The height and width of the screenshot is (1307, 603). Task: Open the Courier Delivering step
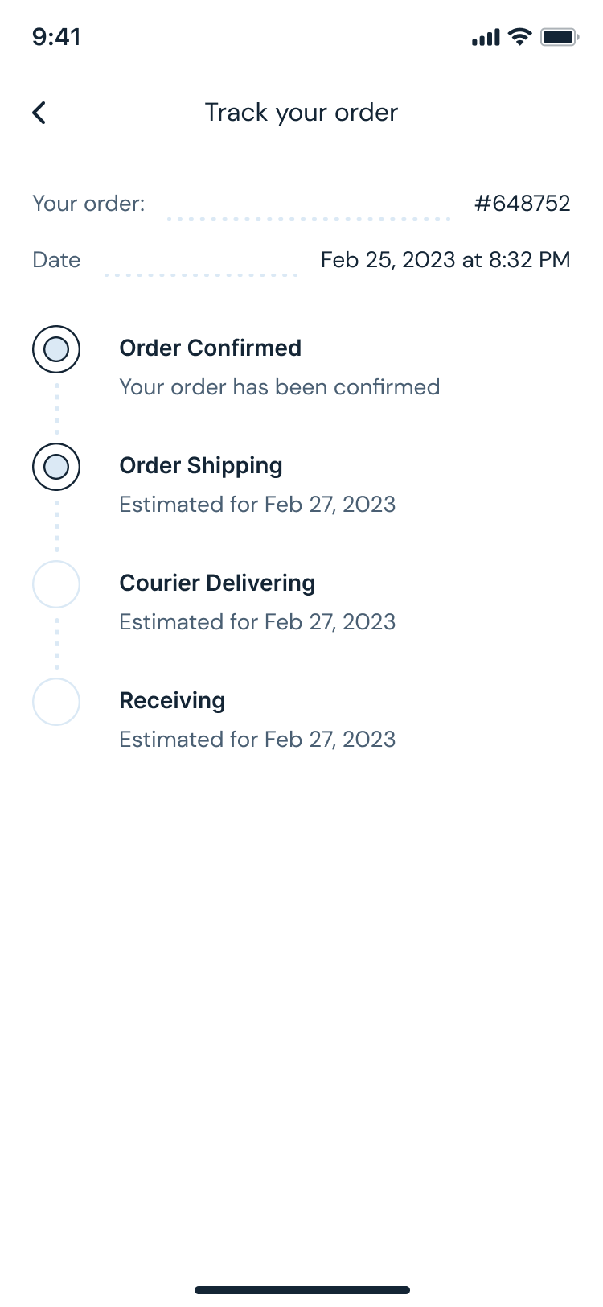coord(217,583)
